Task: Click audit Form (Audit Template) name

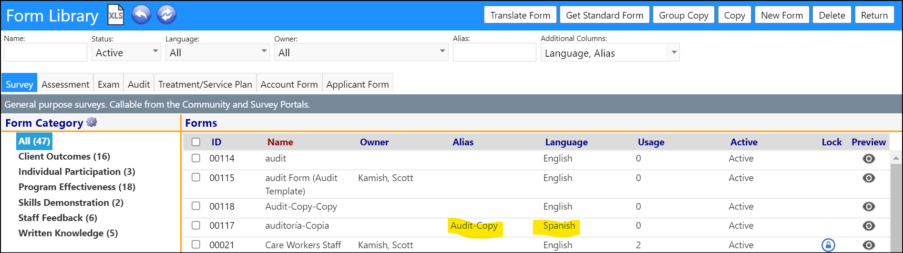Action: point(301,184)
